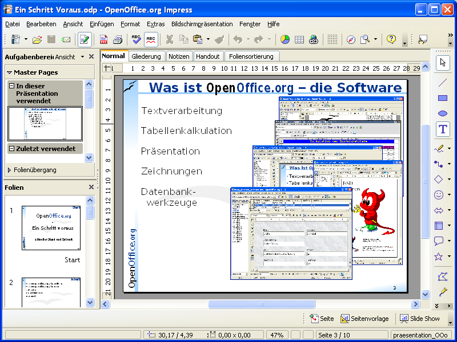
Task: Click the Navigator compass icon
Action: coord(351,39)
